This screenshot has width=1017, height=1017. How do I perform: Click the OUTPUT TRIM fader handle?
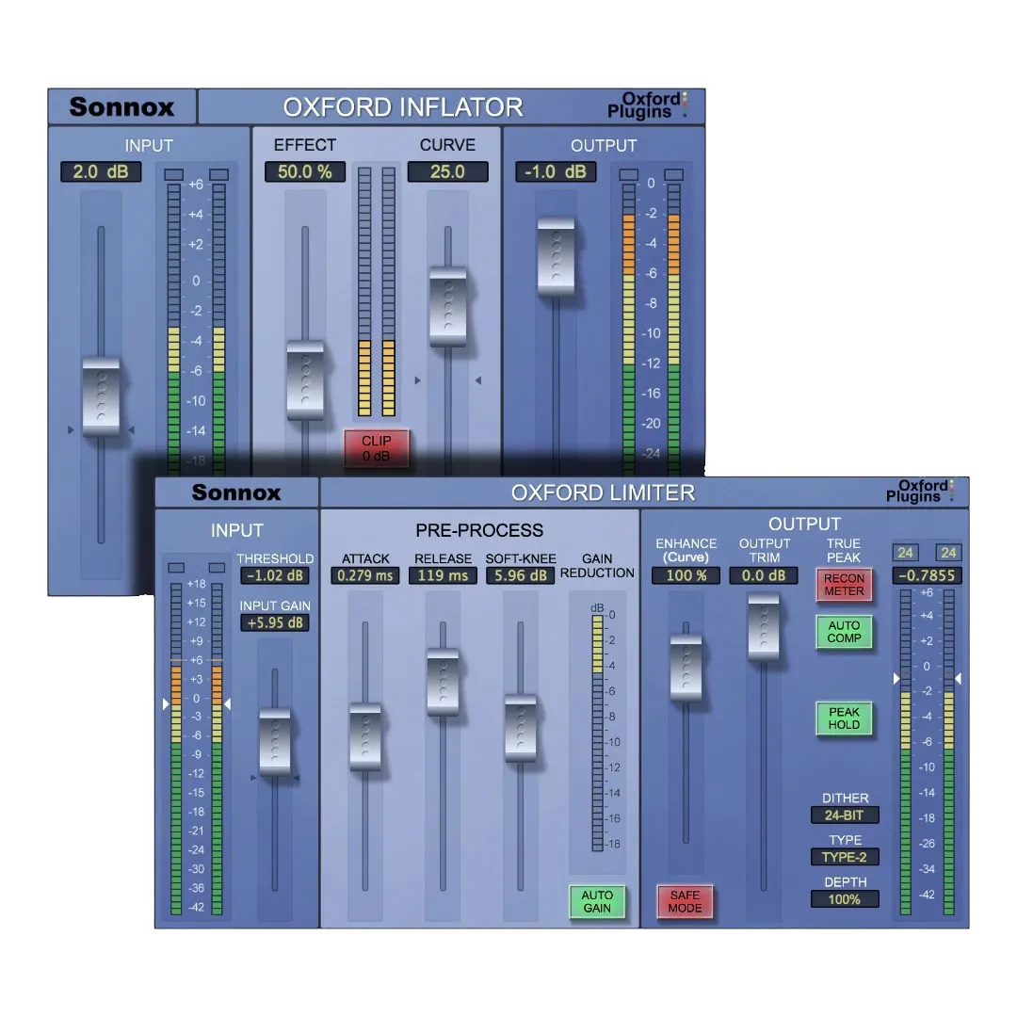click(x=764, y=627)
